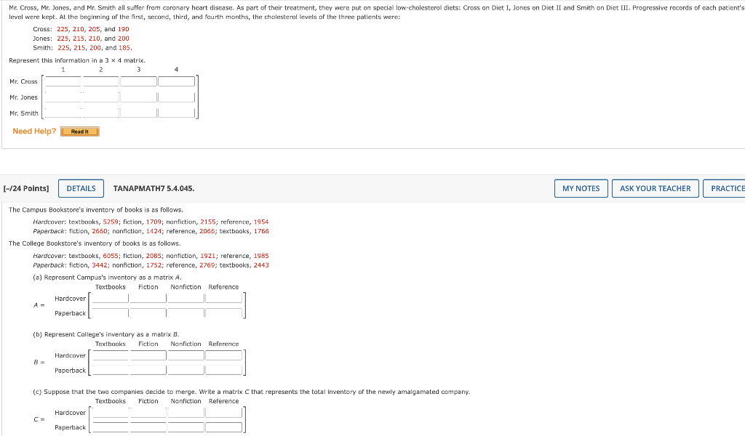Click matrix B Hardcover Textbooks field
Viewport: 745px width, 436px height.
coord(111,355)
